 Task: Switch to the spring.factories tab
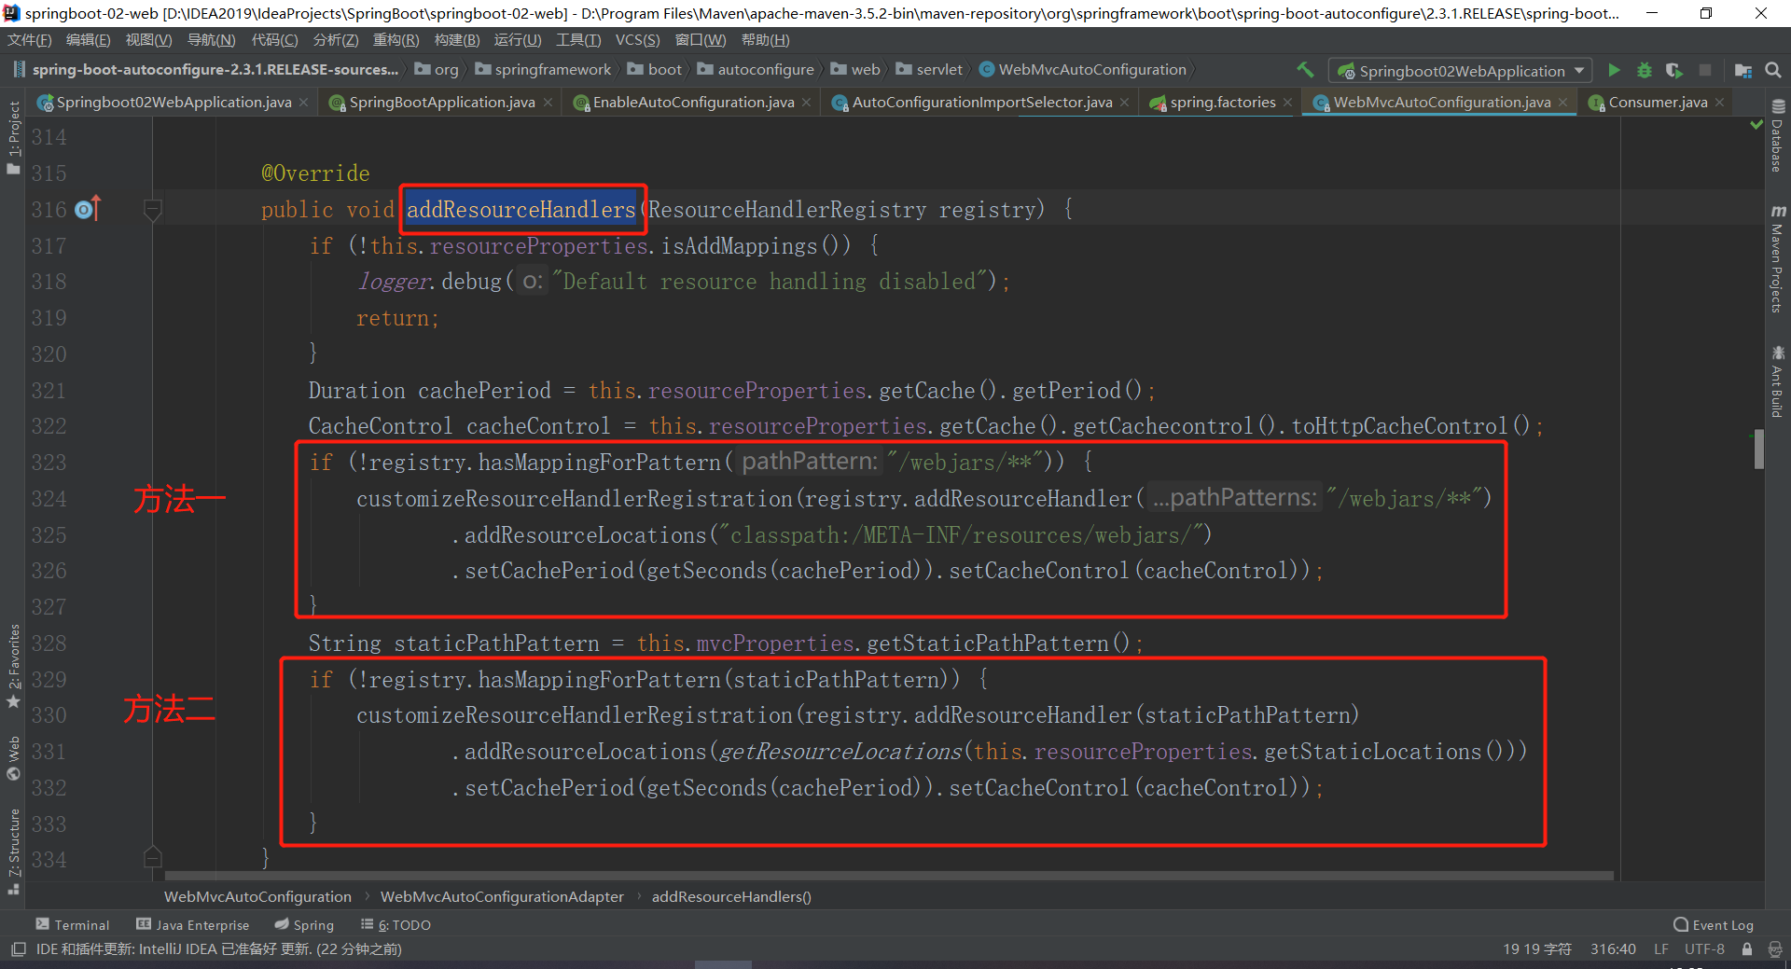(1222, 103)
